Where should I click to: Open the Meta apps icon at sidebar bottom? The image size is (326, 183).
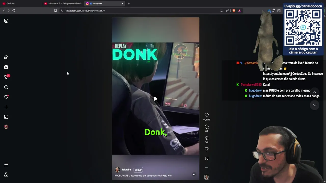(6, 175)
